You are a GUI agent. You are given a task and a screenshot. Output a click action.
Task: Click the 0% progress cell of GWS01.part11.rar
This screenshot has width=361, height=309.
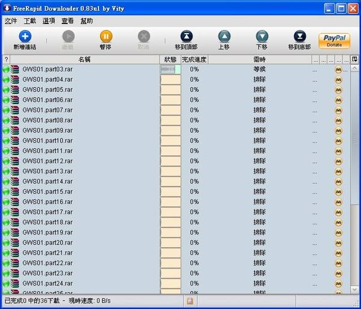(x=194, y=151)
